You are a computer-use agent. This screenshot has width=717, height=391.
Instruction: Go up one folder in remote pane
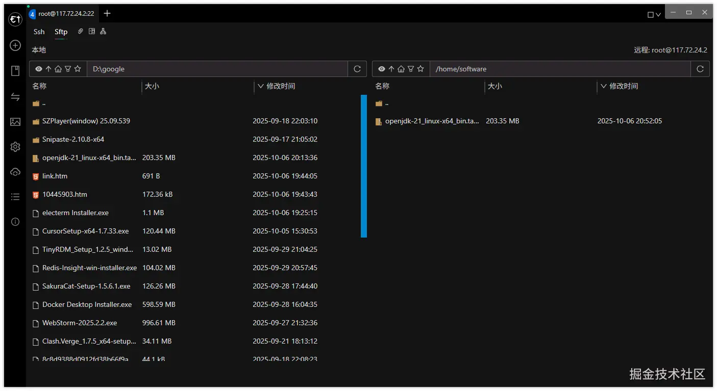tap(391, 69)
